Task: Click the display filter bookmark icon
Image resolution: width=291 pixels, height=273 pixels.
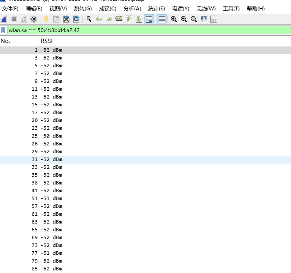Action: pyautogui.click(x=3, y=30)
